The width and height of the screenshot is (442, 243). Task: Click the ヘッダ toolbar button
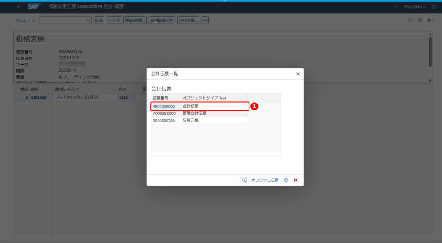click(x=114, y=20)
